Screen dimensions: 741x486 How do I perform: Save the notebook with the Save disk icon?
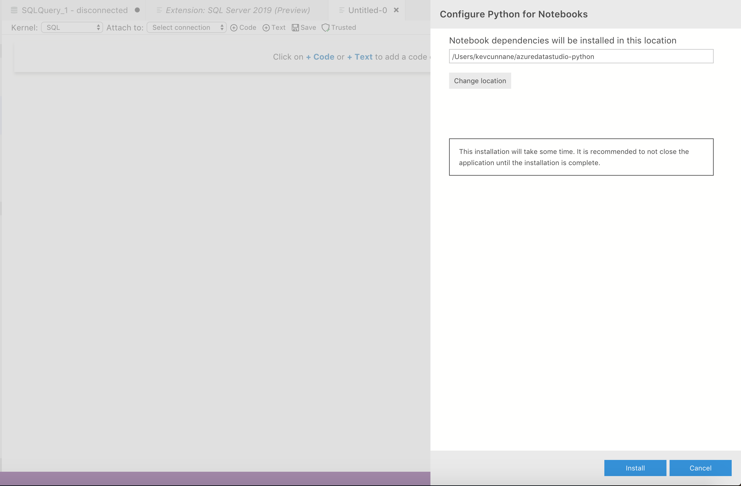click(295, 27)
